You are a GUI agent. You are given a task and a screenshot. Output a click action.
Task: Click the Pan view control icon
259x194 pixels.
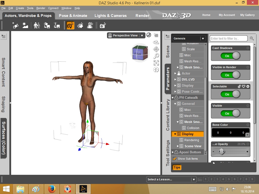[x=156, y=49]
